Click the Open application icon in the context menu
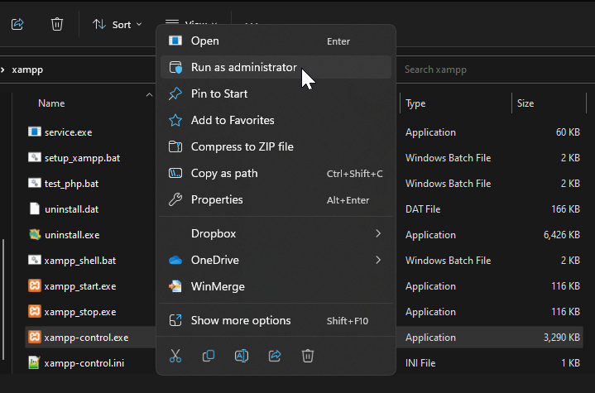The height and width of the screenshot is (393, 595). click(175, 41)
